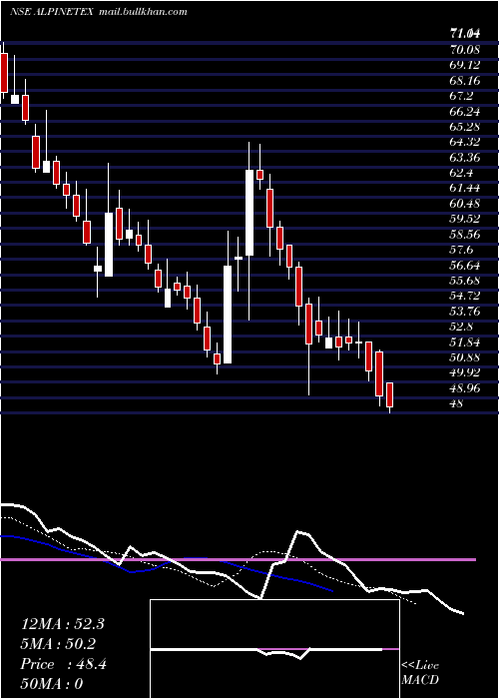Click the first red candle near 70.08
This screenshot has height=699, width=499.
[4, 73]
